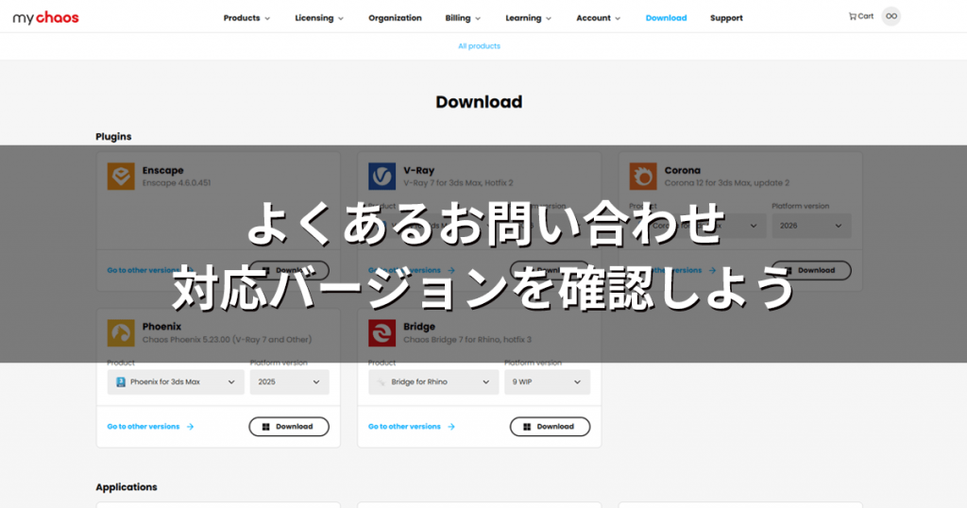Click the Phoenix product icon
Screen dimensions: 967x508
pos(121,333)
